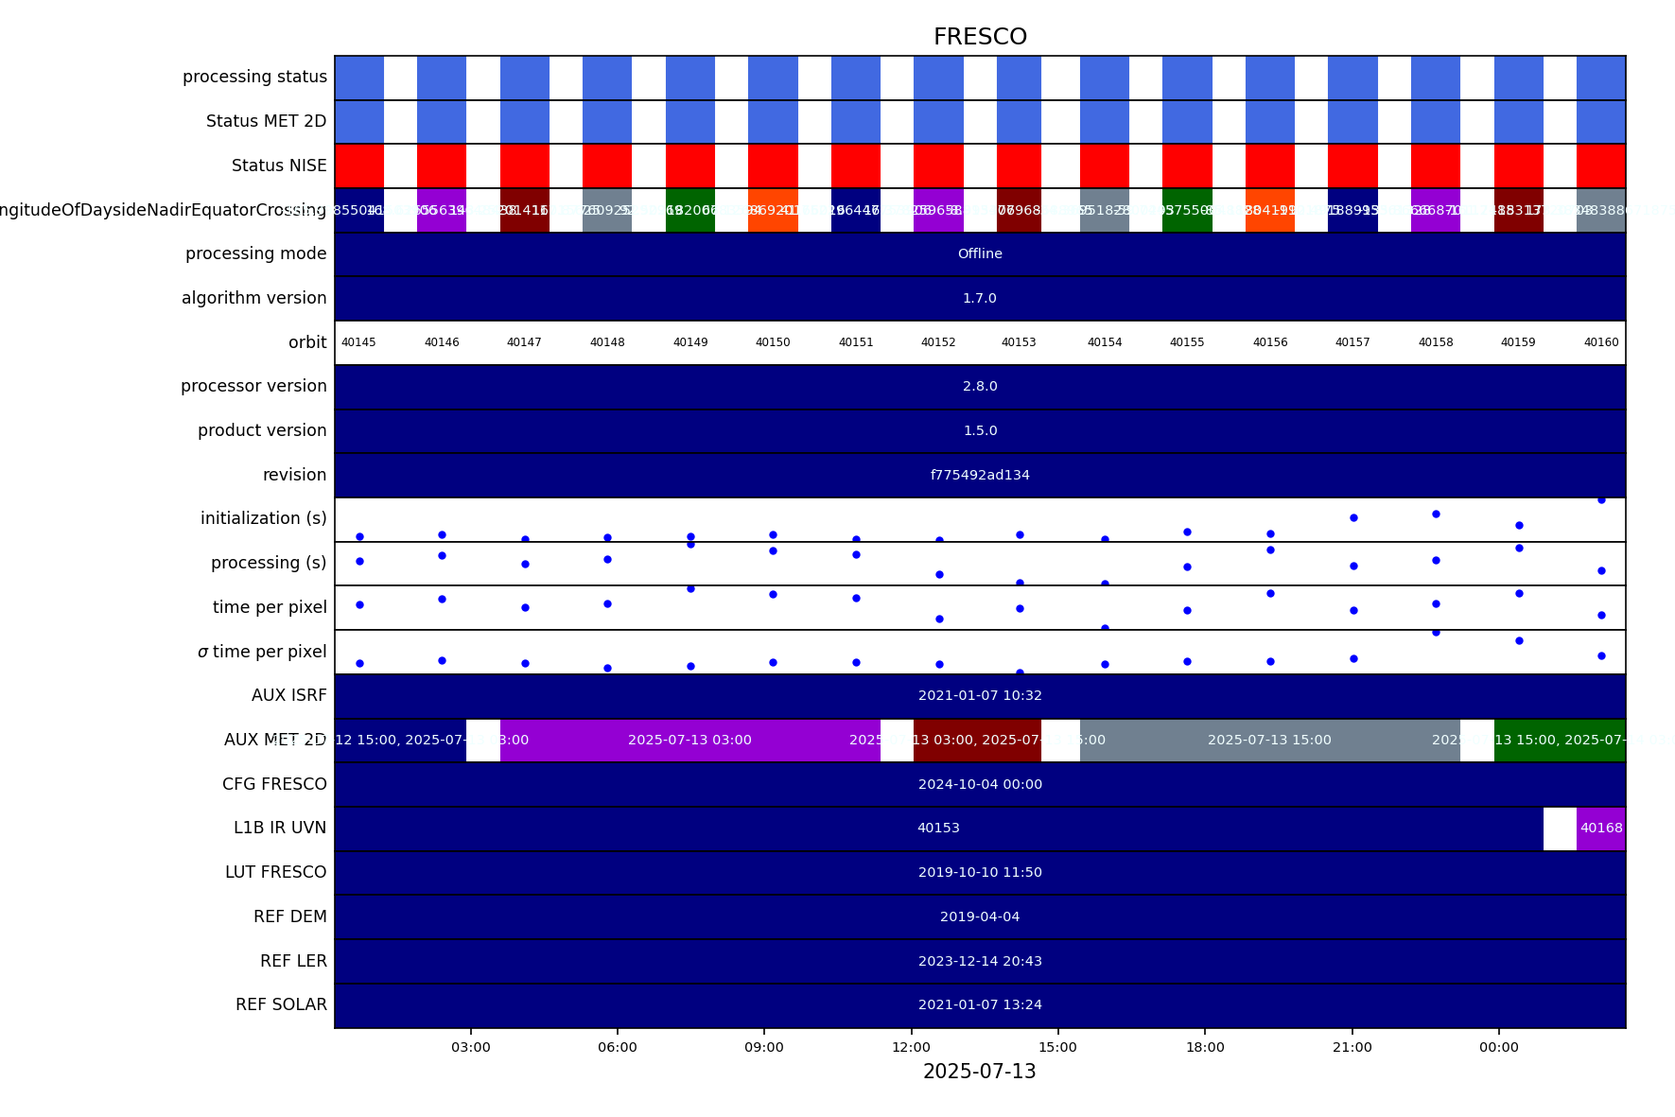Click orbit label 40160

[x=1601, y=342]
